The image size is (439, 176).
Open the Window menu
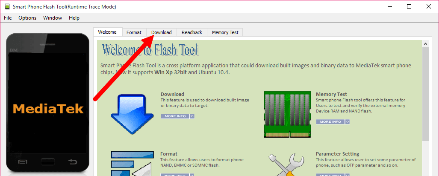click(52, 18)
